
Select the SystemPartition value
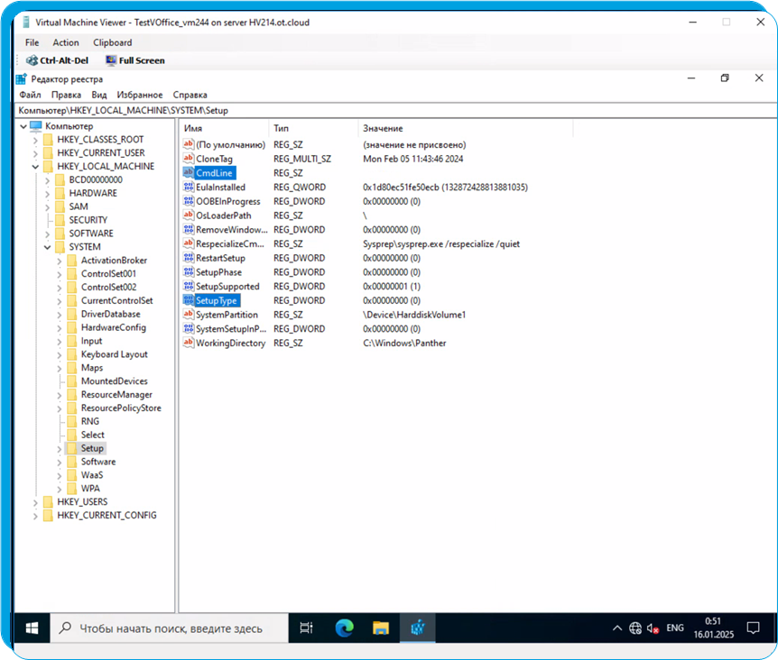click(227, 315)
